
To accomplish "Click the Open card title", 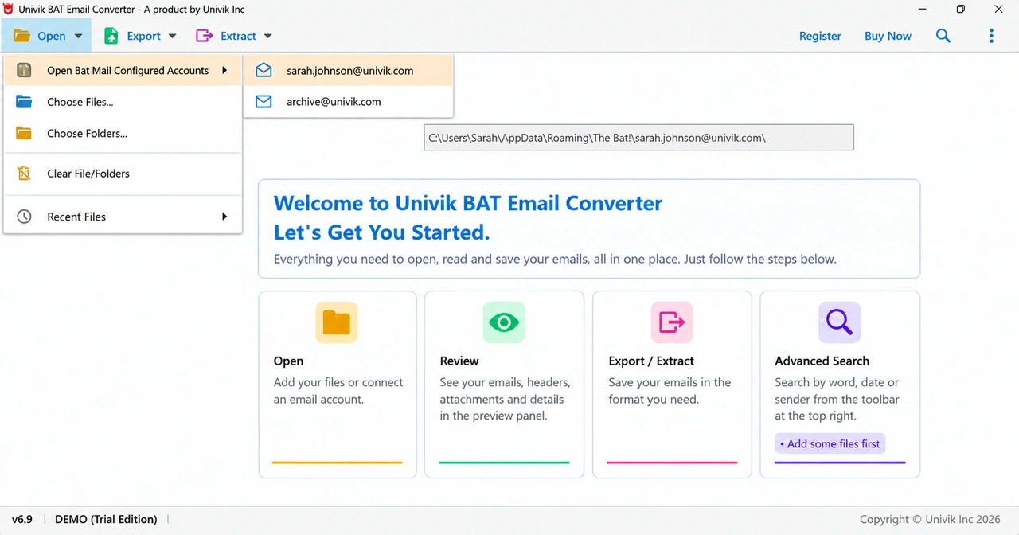I will click(x=288, y=361).
